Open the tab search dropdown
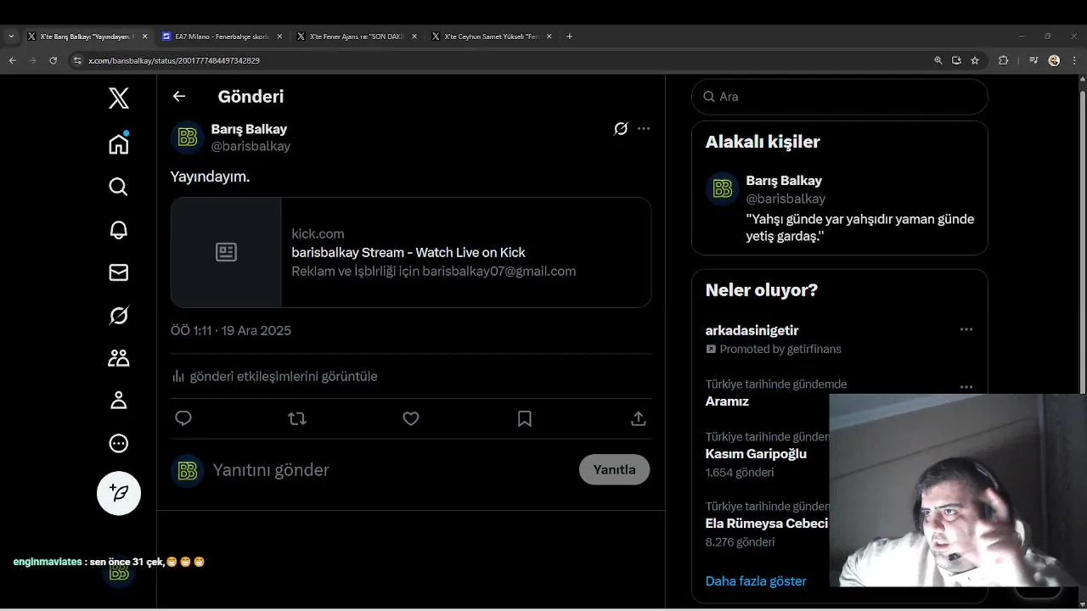1087x611 pixels. pos(11,36)
